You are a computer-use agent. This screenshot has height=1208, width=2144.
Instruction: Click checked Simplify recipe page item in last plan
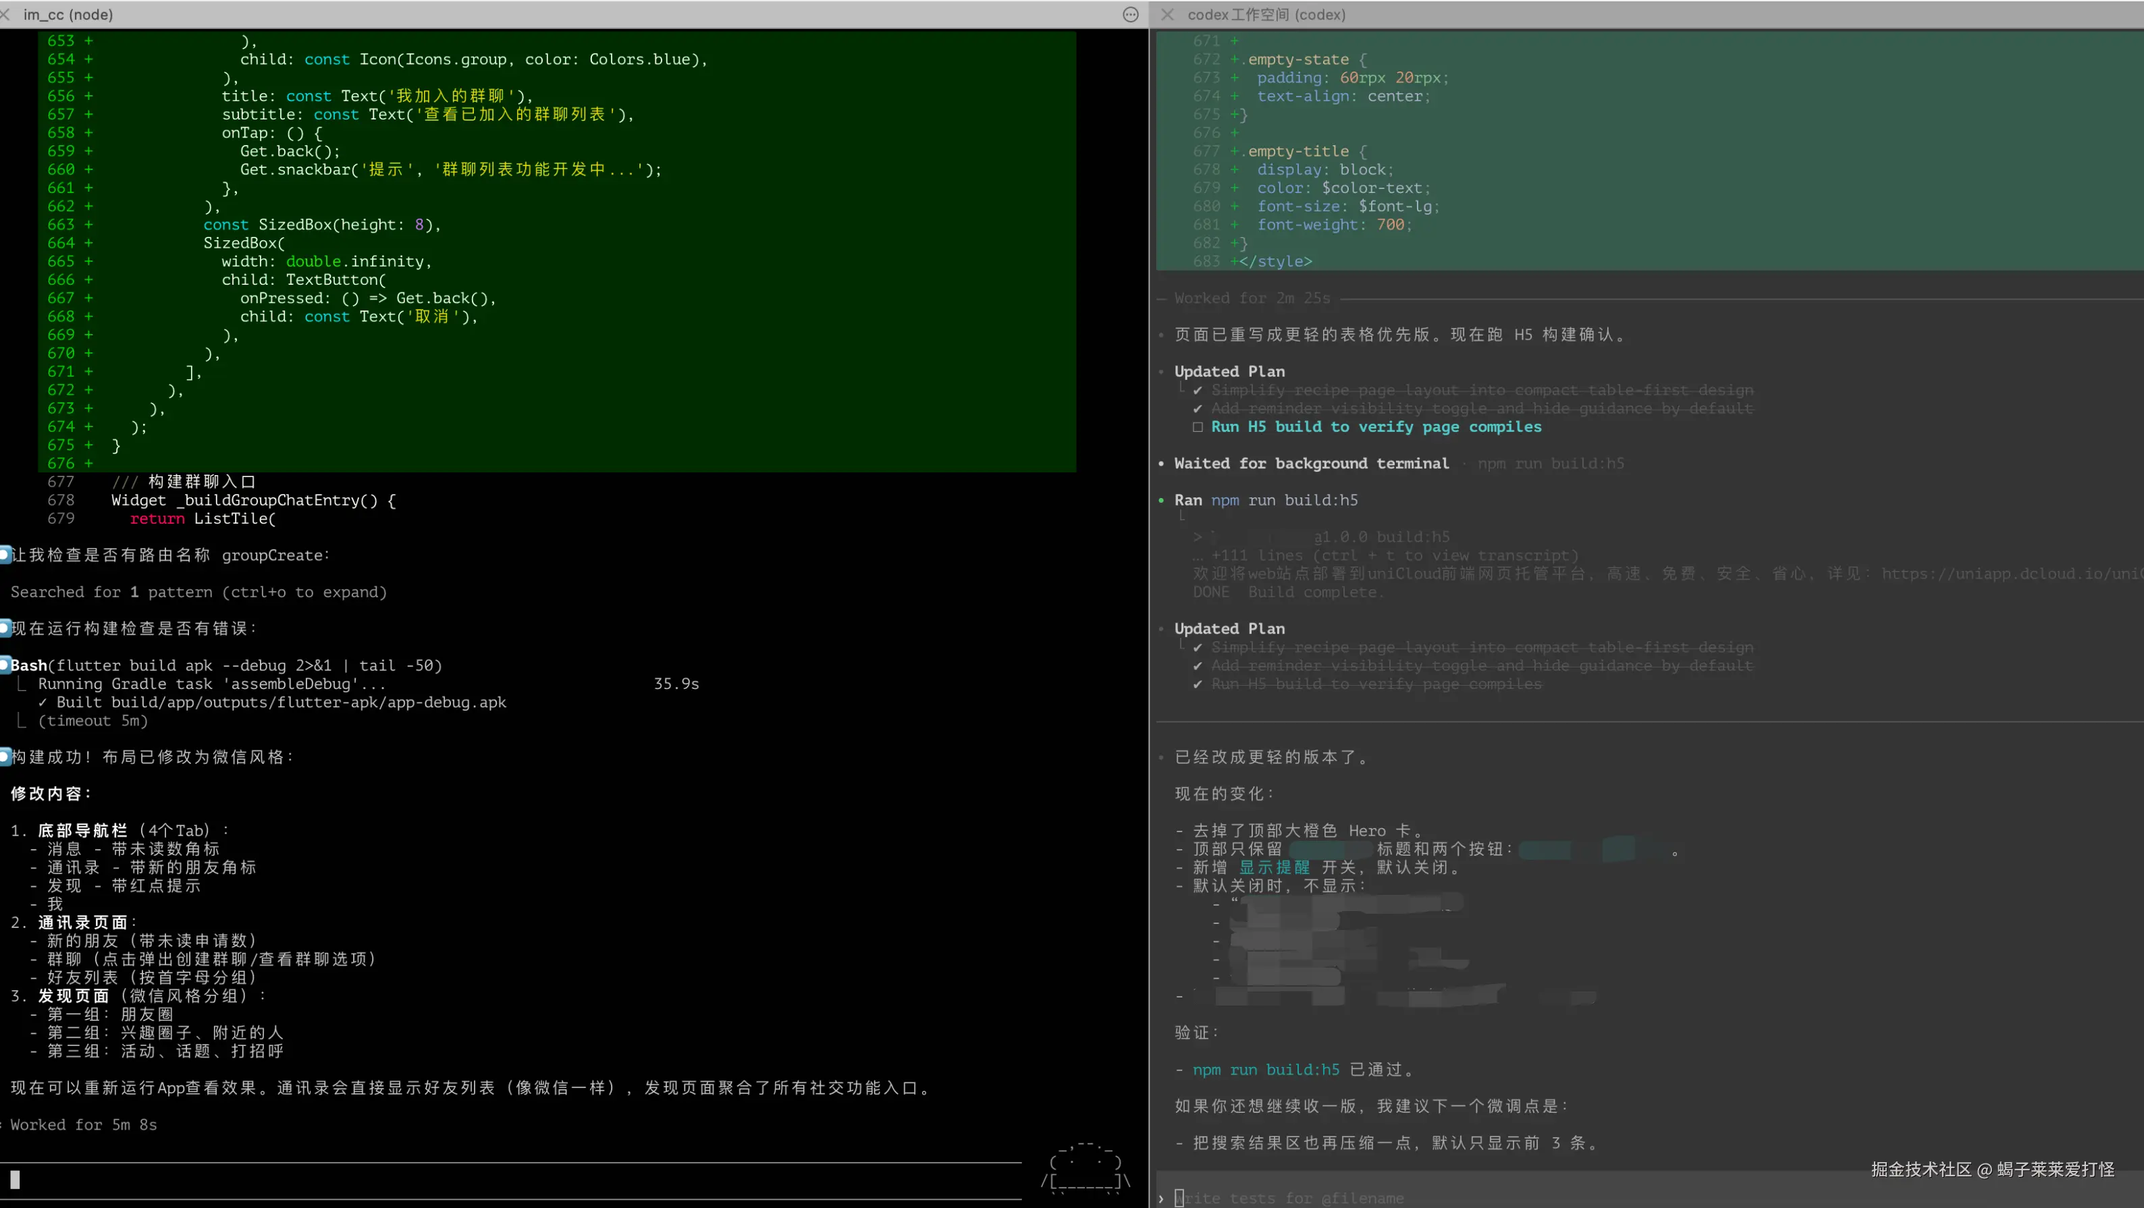pos(1482,647)
